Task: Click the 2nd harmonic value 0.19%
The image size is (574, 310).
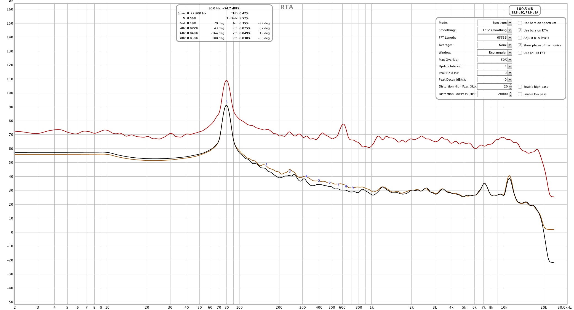Action: 191,23
